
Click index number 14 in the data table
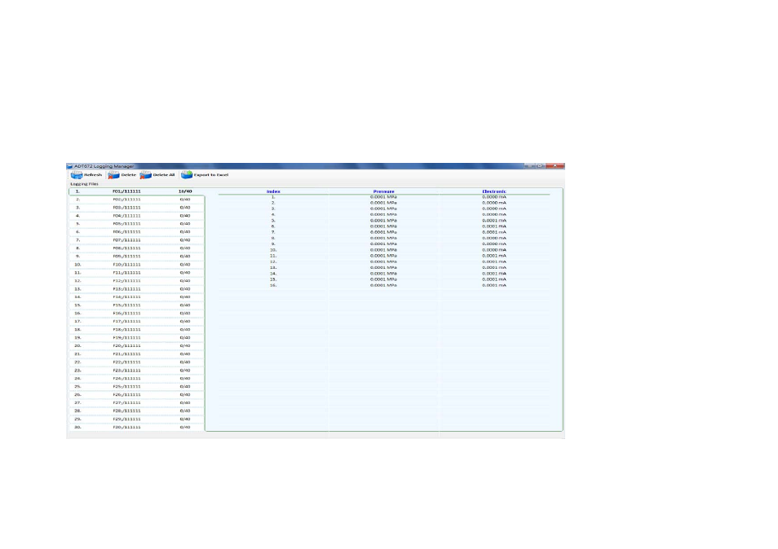[x=273, y=274]
